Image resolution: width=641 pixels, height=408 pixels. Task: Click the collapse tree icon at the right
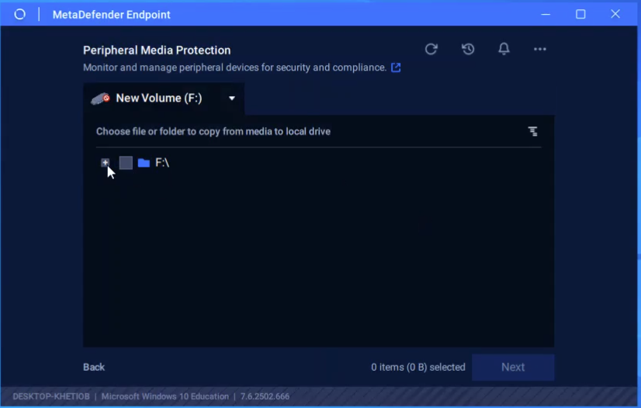point(532,132)
